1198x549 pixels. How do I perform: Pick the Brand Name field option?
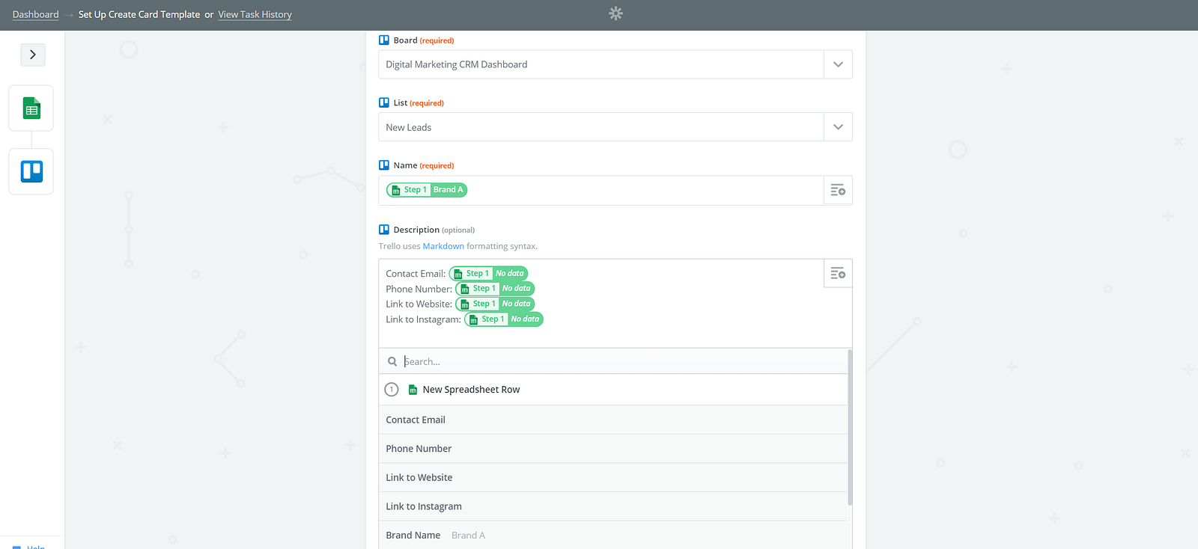pyautogui.click(x=413, y=536)
